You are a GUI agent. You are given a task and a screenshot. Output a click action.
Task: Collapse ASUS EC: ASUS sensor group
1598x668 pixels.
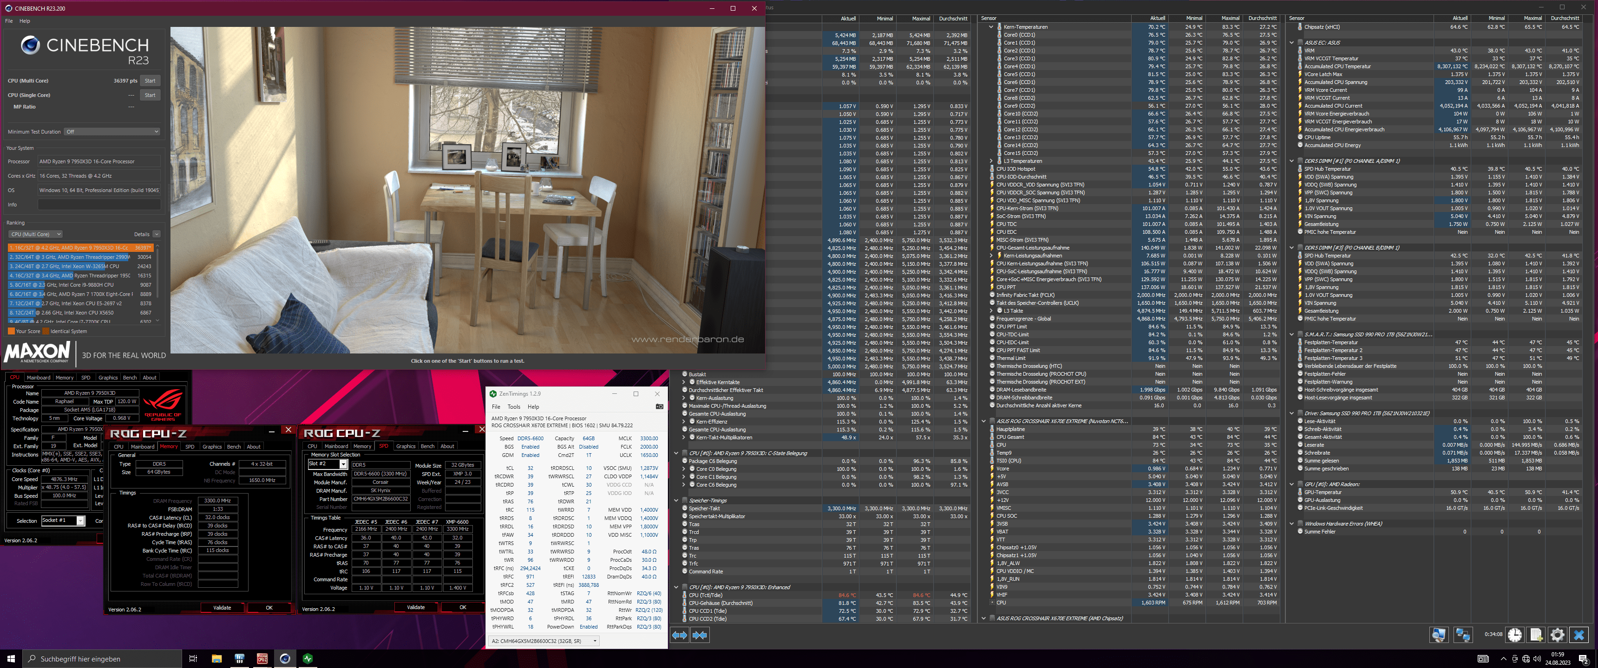tap(1291, 43)
